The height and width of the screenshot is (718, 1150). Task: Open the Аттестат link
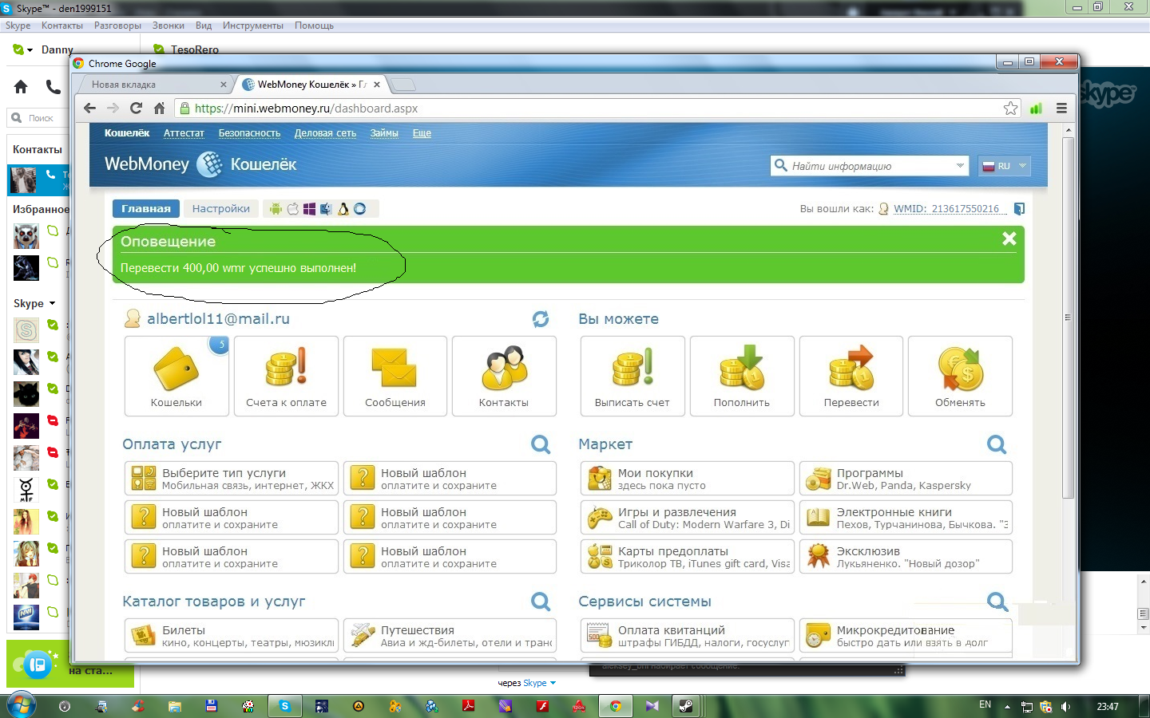[184, 133]
